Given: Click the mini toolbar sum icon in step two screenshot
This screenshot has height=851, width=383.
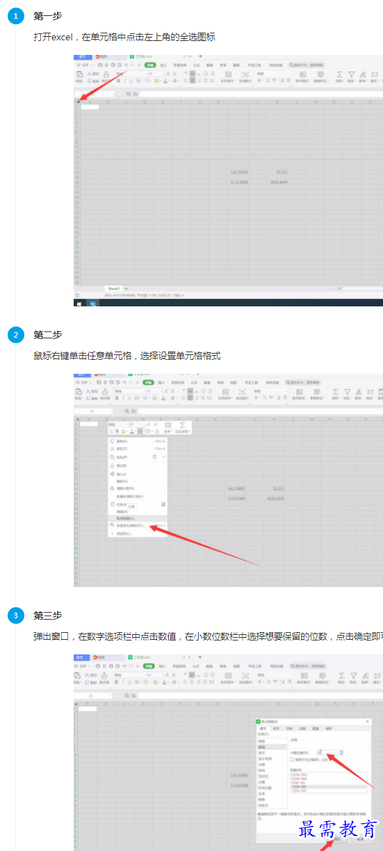Looking at the screenshot, I should tap(182, 427).
